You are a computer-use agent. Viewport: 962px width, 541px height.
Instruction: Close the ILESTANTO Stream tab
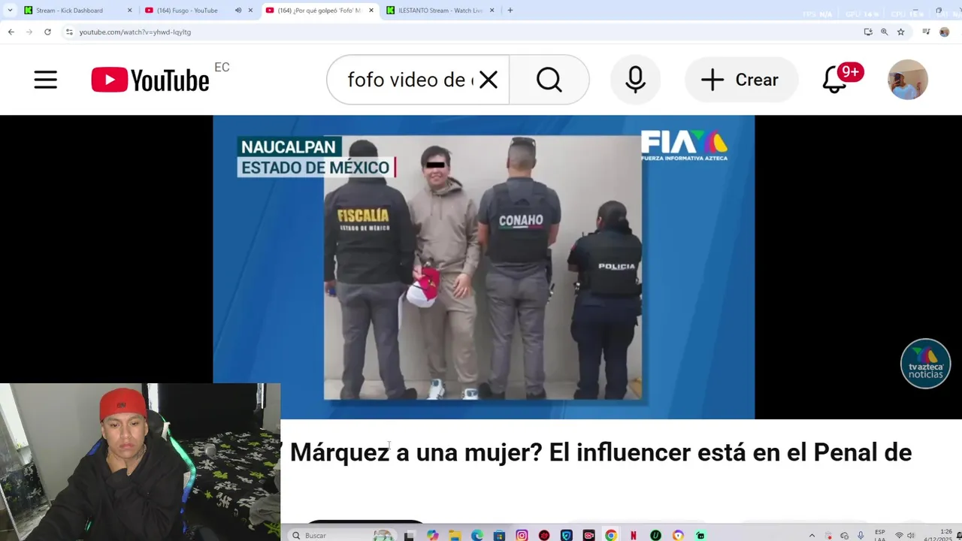(492, 11)
